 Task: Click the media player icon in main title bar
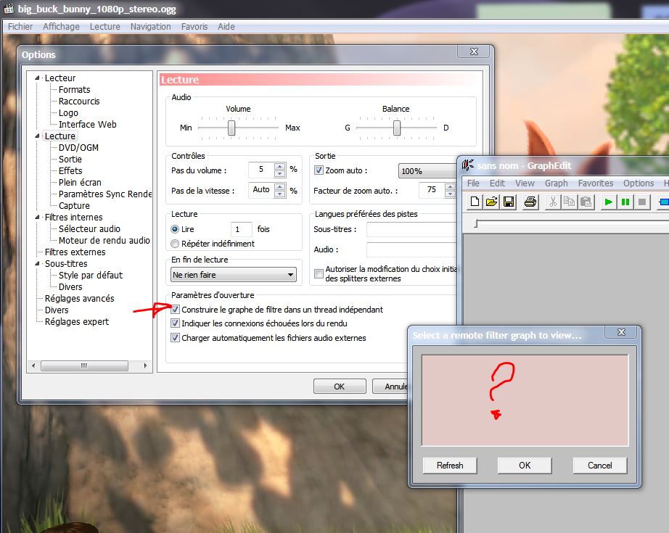tap(9, 8)
